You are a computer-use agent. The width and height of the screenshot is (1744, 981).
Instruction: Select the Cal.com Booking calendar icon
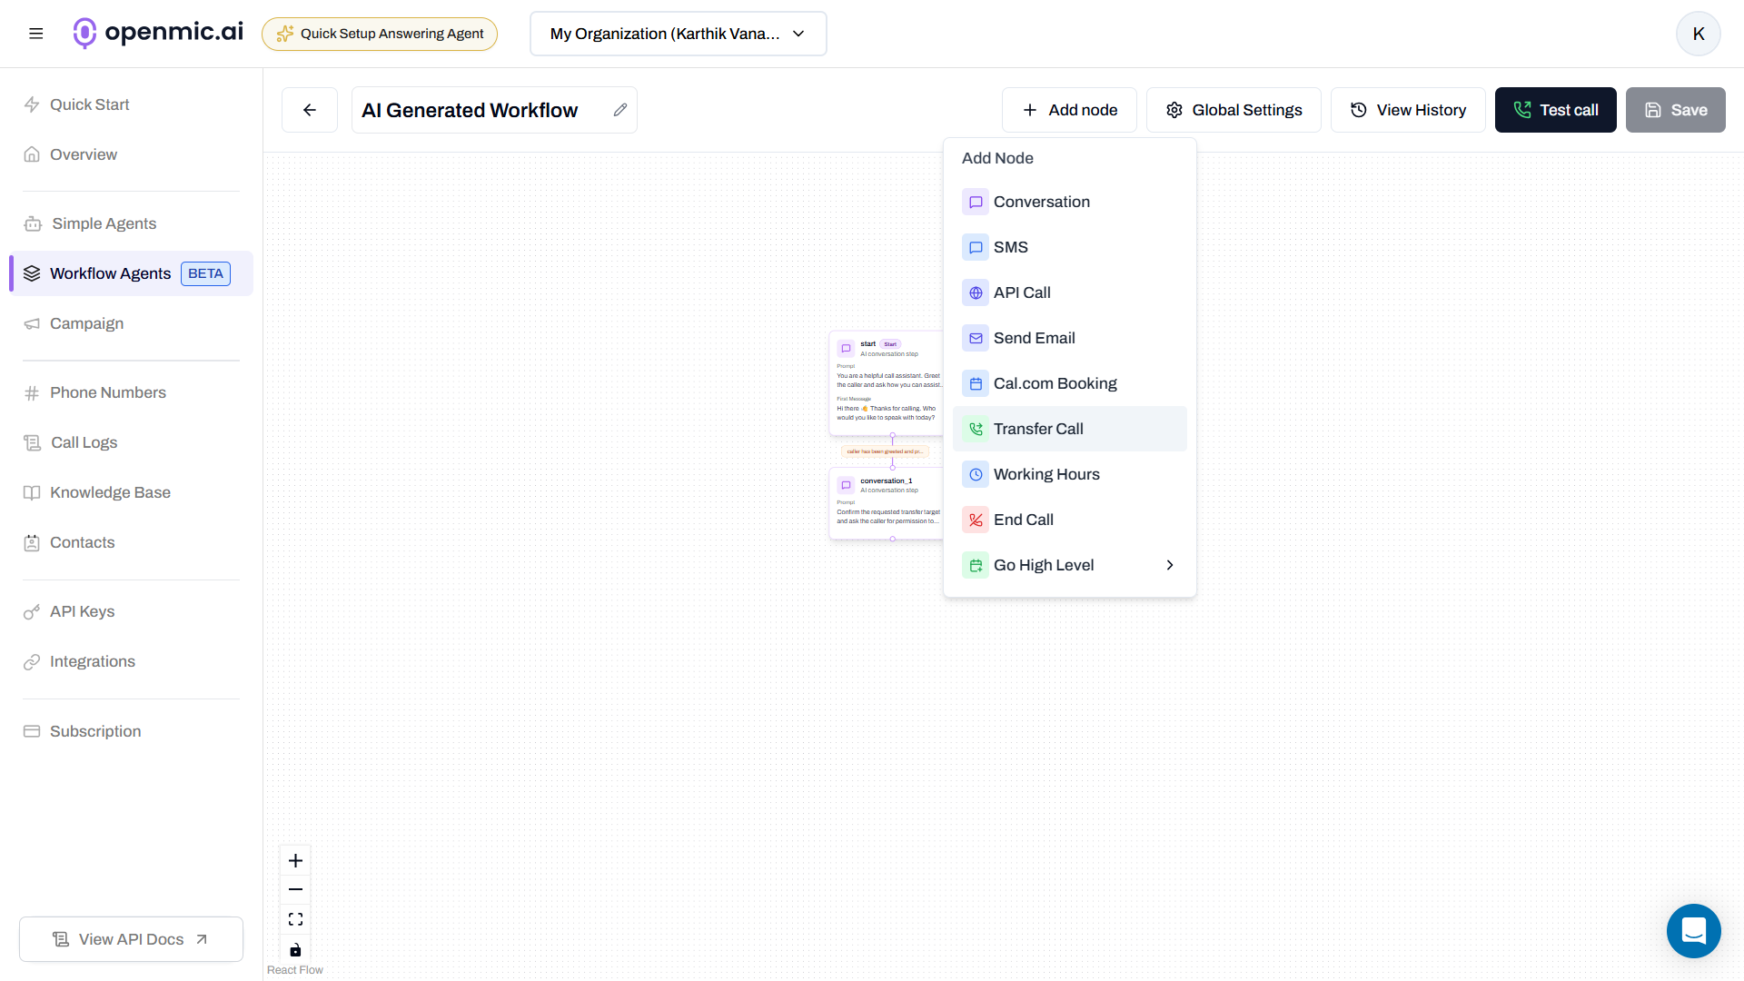pos(976,383)
